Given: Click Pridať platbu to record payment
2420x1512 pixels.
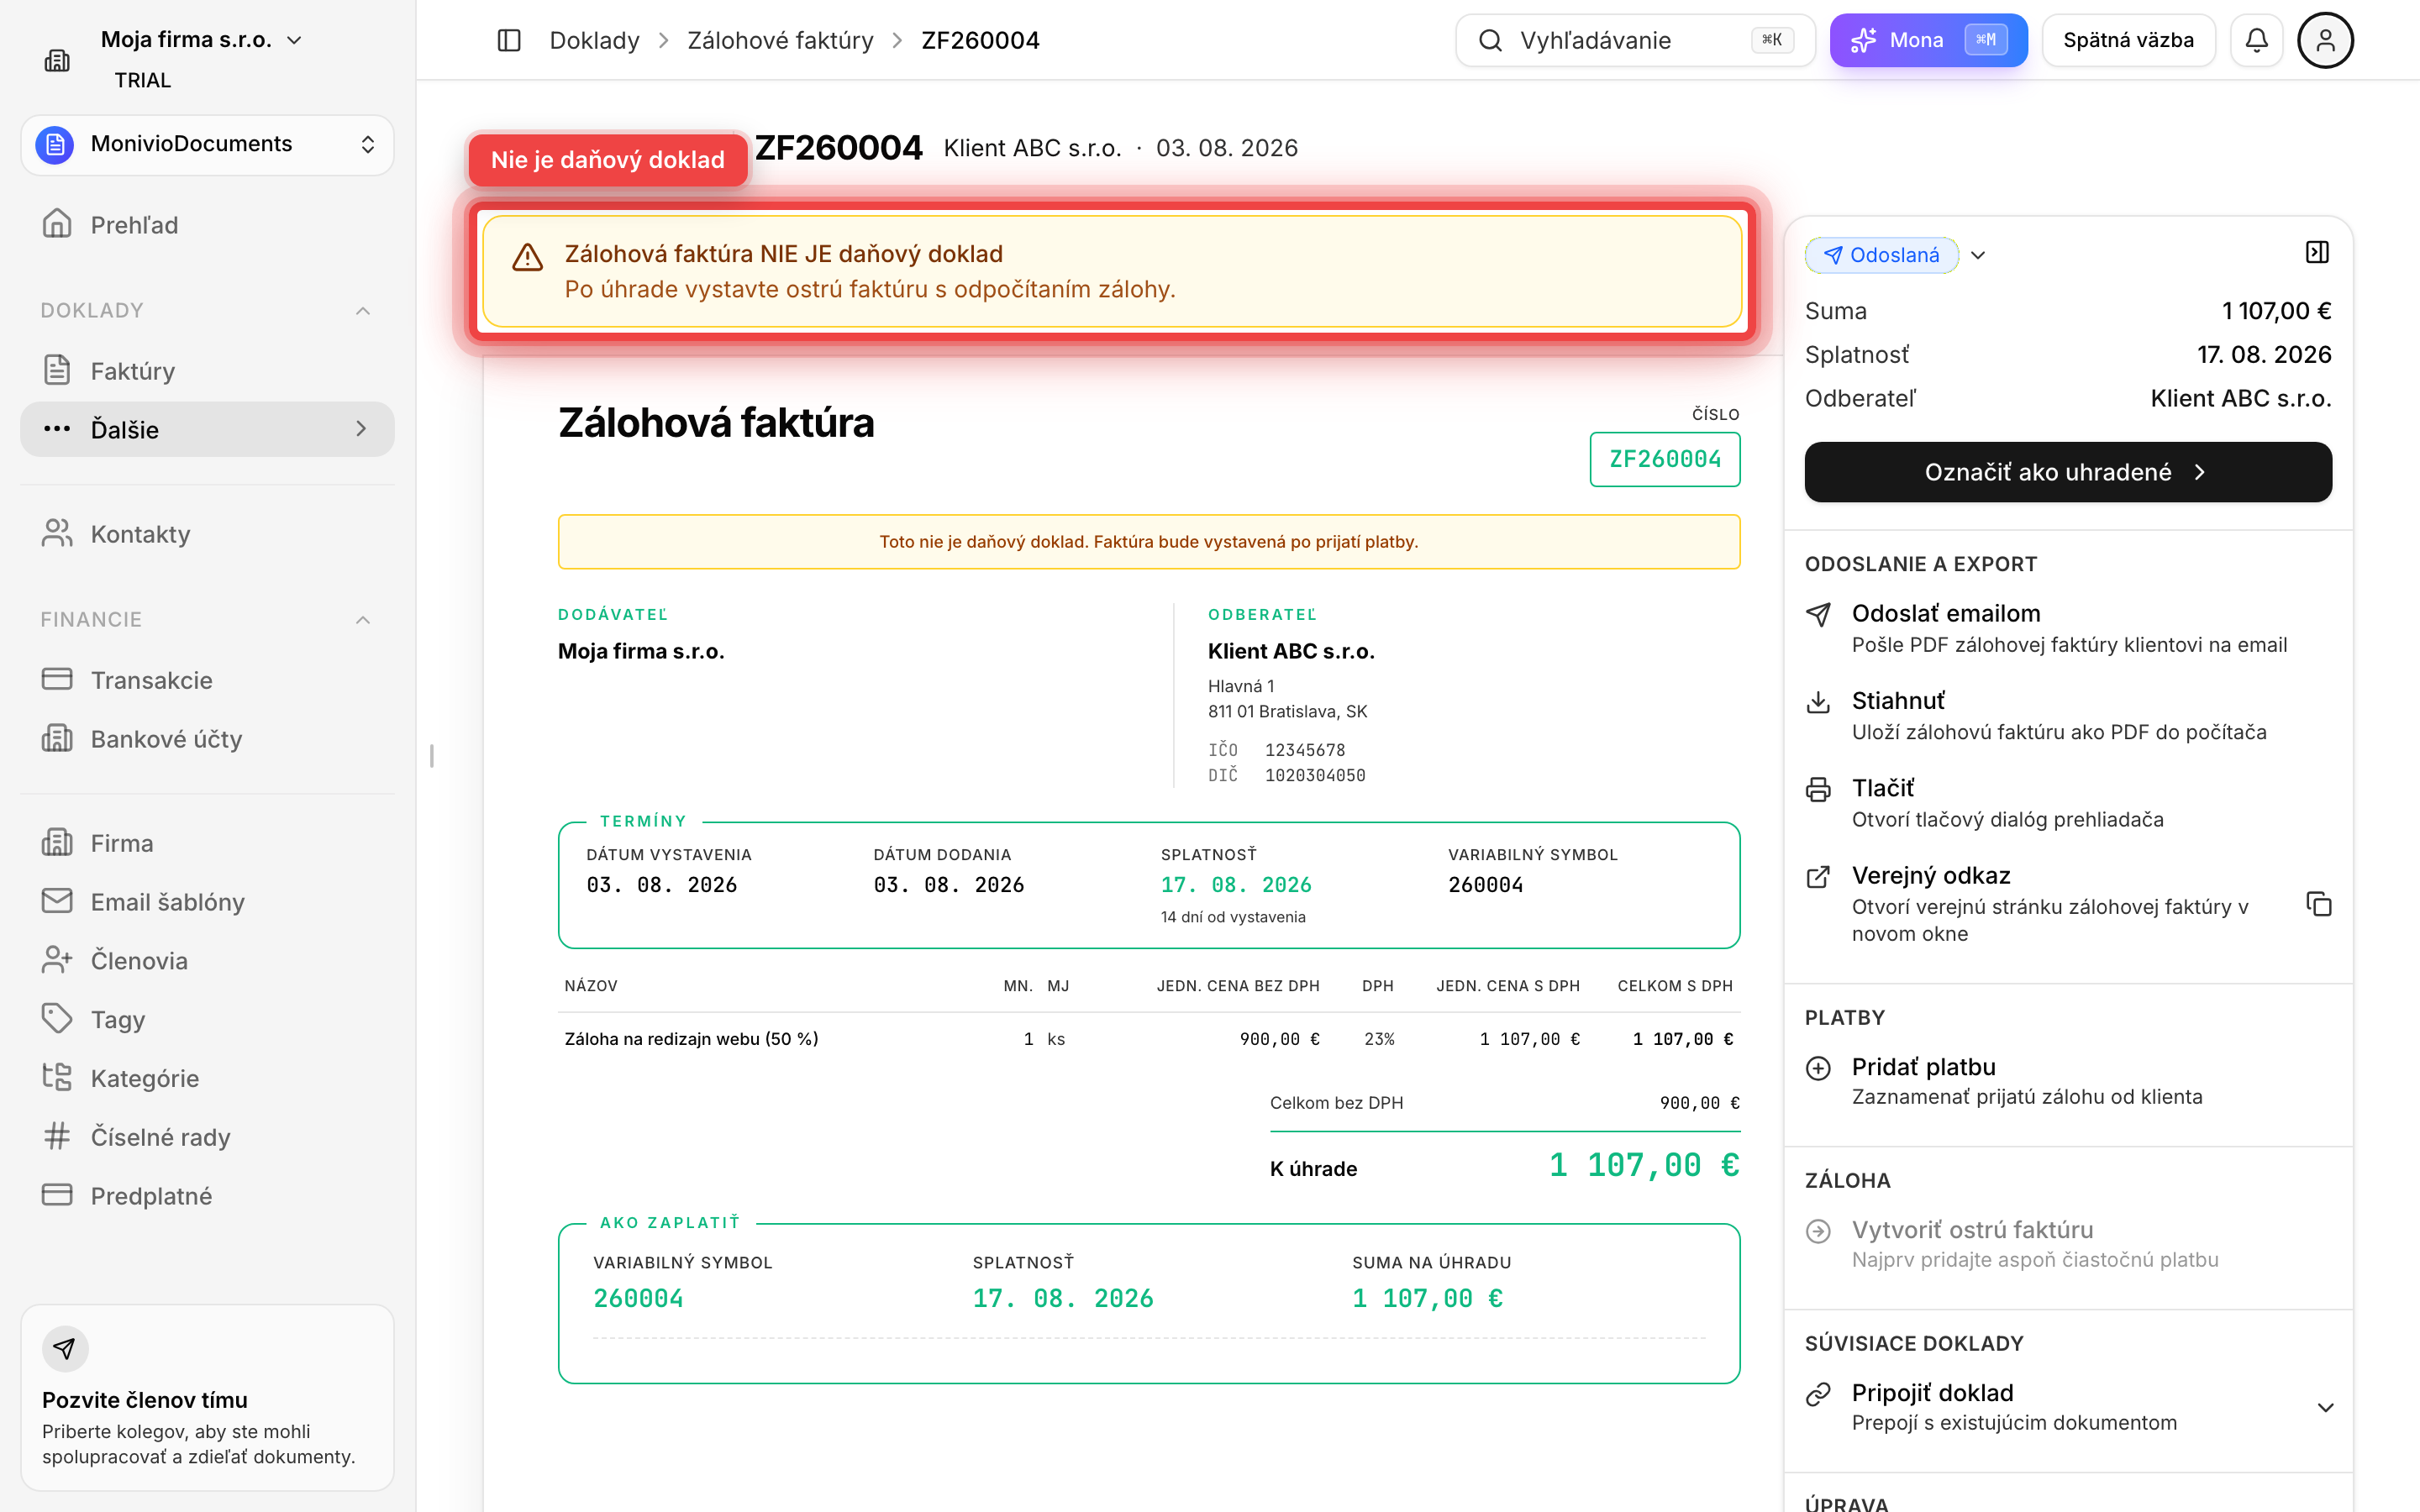Looking at the screenshot, I should pyautogui.click(x=2067, y=1081).
